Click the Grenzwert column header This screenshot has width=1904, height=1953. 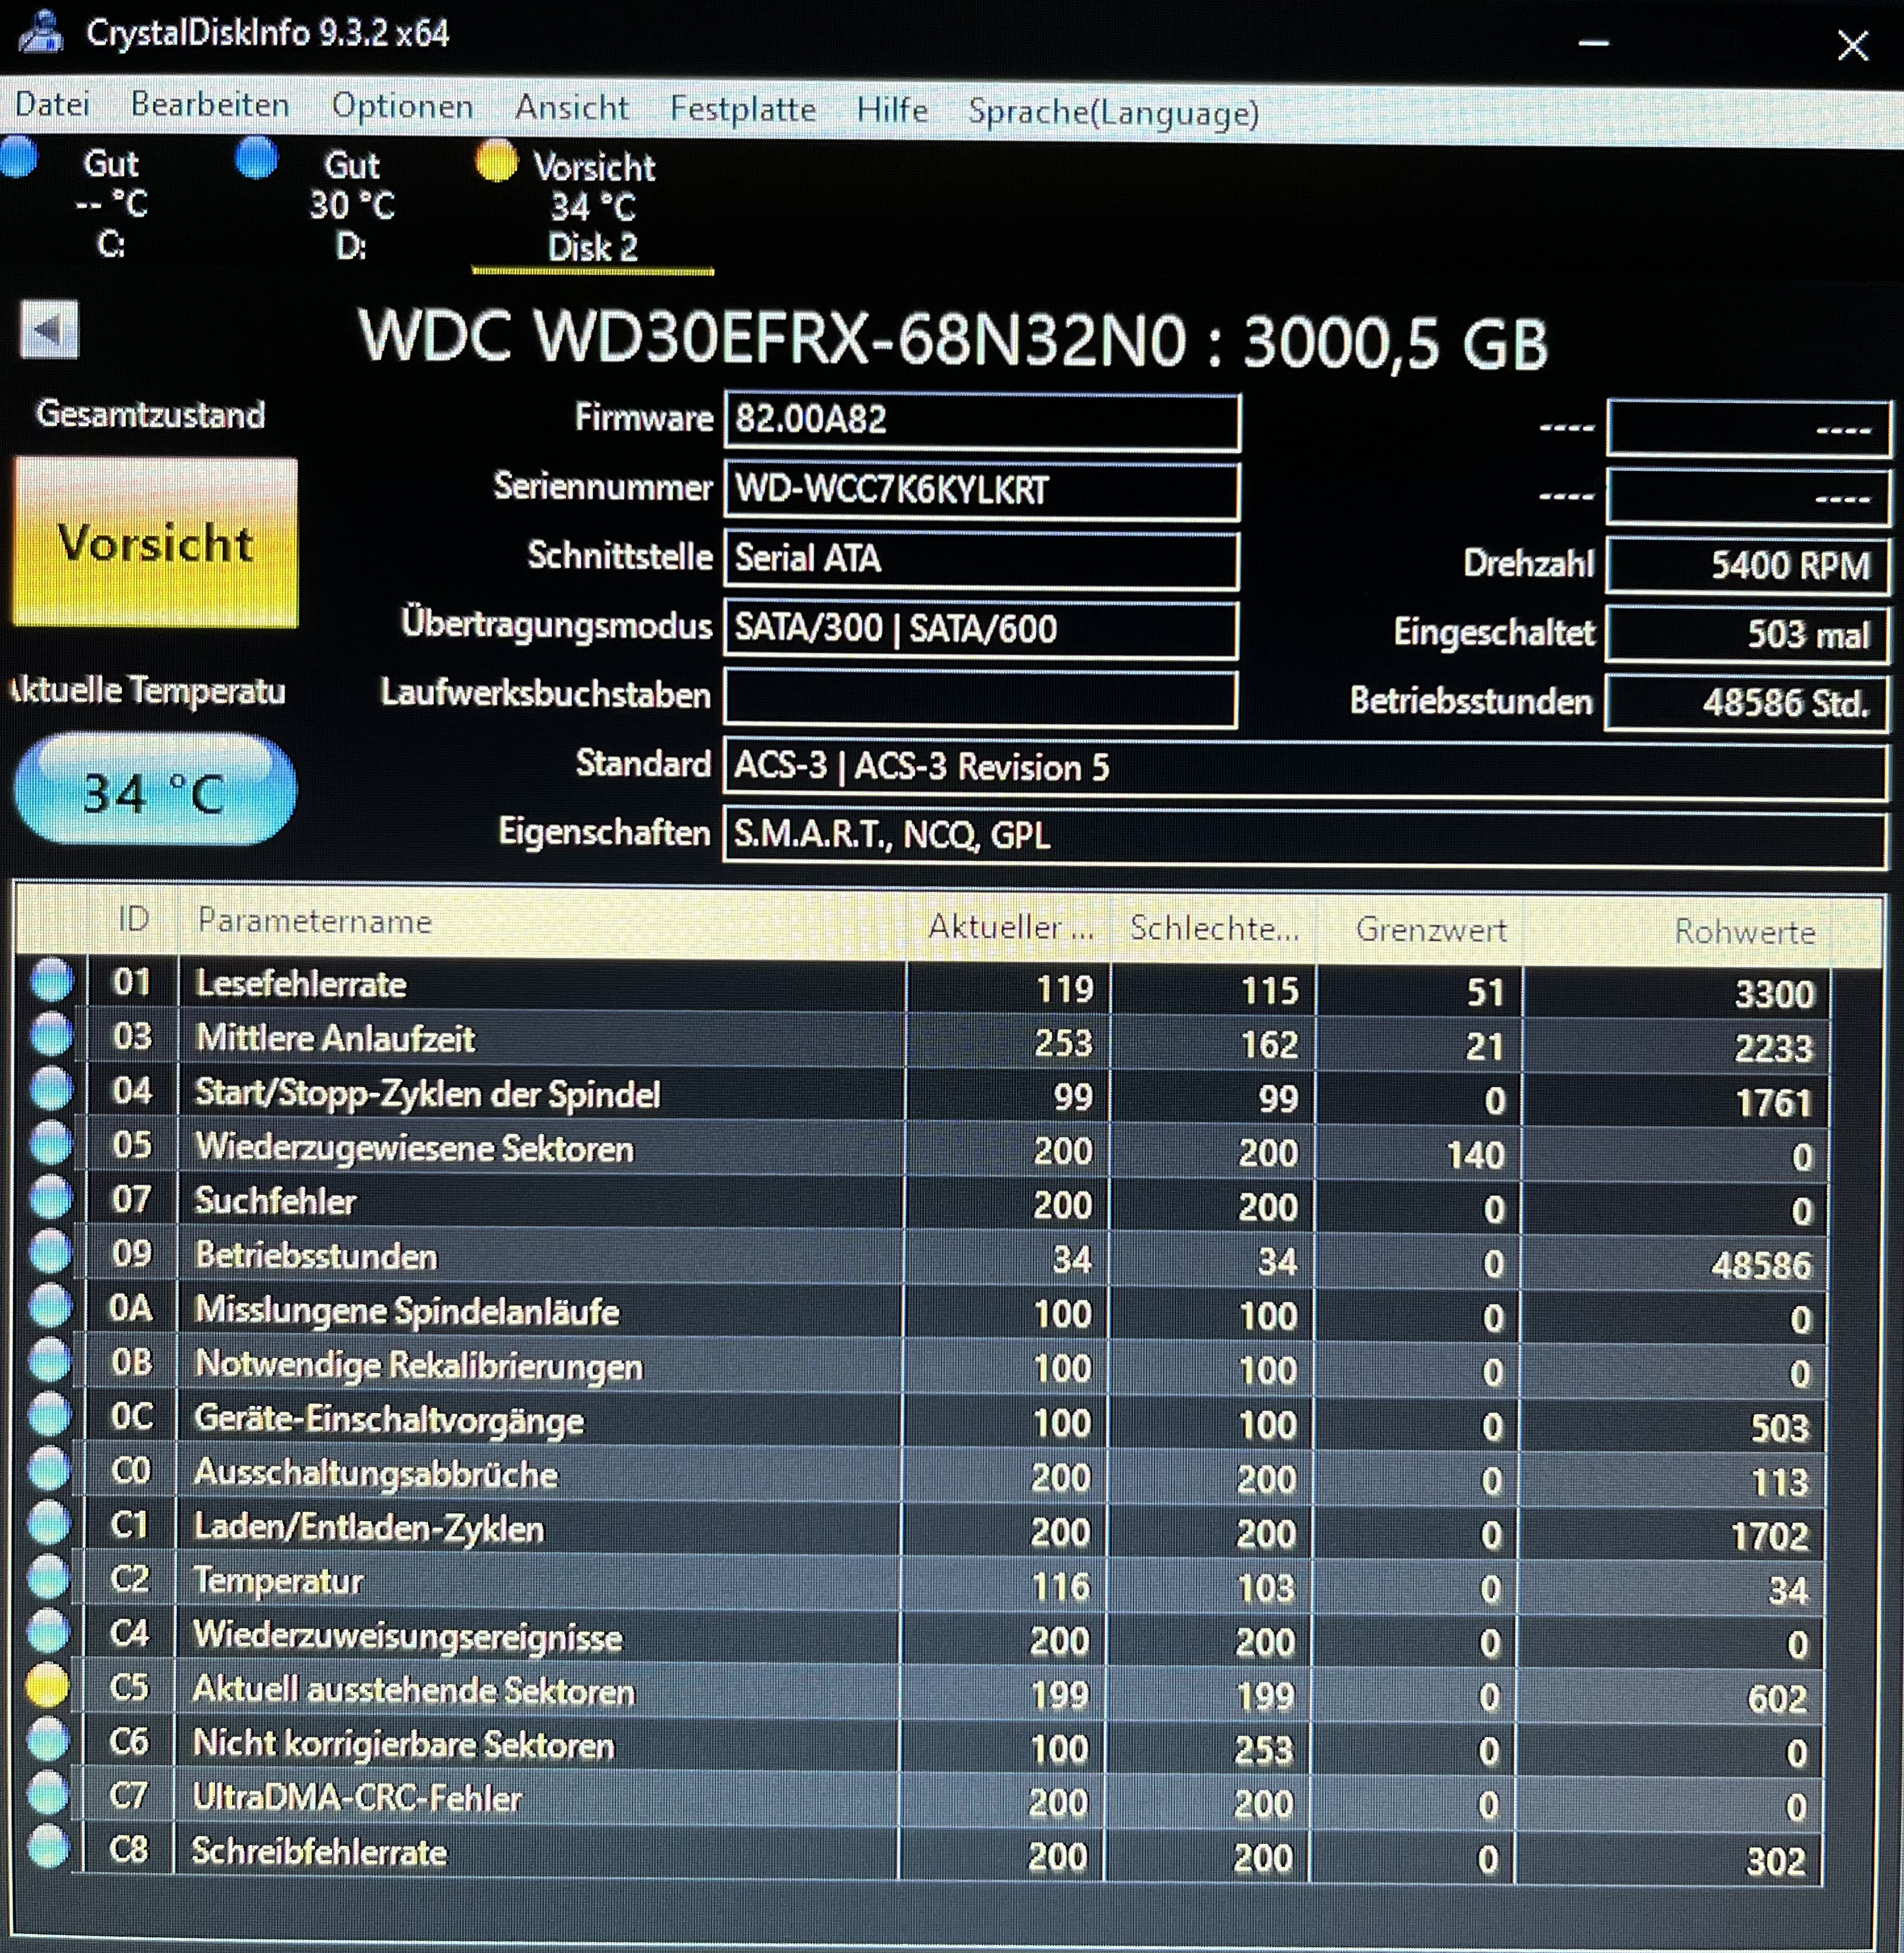[x=1421, y=931]
